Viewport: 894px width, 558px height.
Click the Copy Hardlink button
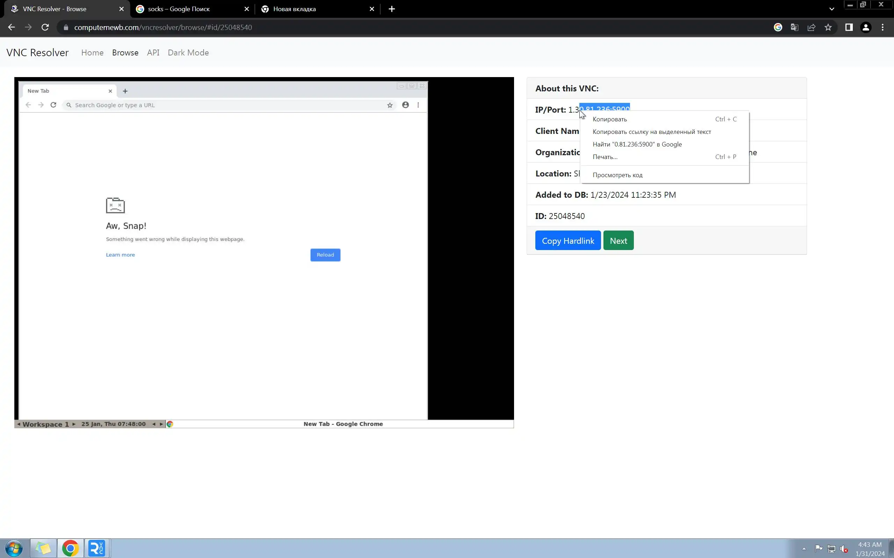[x=567, y=241]
